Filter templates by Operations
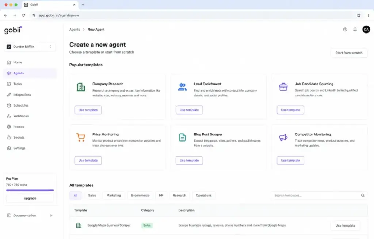This screenshot has width=374, height=239. pyautogui.click(x=204, y=195)
